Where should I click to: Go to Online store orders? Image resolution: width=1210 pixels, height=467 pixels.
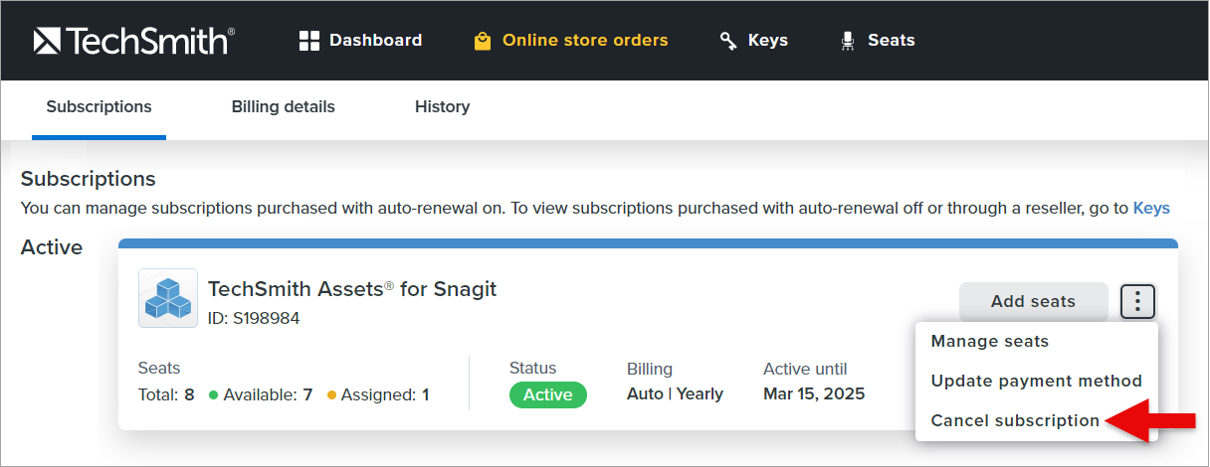585,41
